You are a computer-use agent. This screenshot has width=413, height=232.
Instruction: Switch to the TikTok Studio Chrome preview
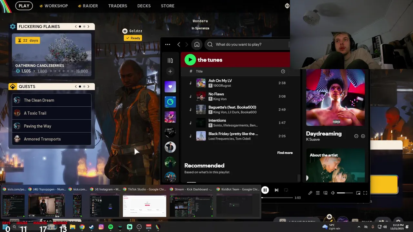pyautogui.click(x=145, y=203)
